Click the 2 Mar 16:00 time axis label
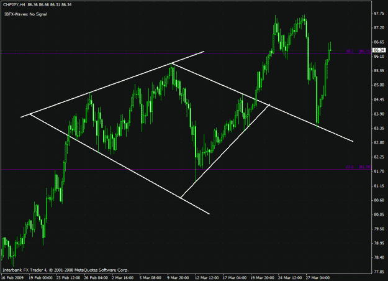Viewport: 388px width, 281px height. click(123, 277)
